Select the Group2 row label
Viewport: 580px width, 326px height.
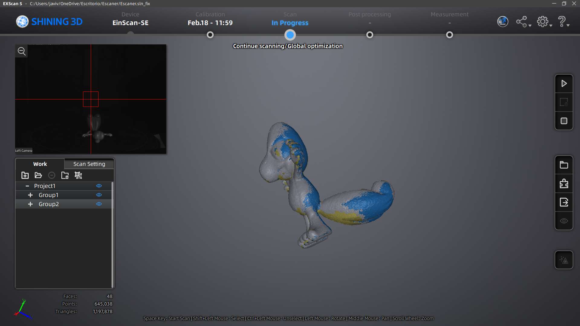tap(49, 204)
